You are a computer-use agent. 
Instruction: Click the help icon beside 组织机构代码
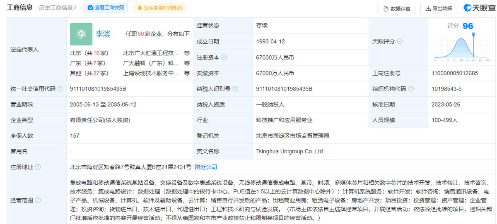click(410, 89)
